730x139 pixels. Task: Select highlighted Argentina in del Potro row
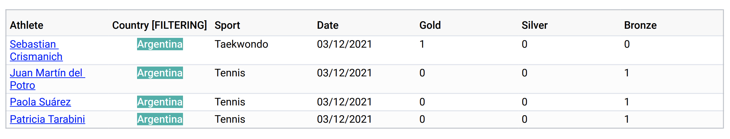coord(160,73)
